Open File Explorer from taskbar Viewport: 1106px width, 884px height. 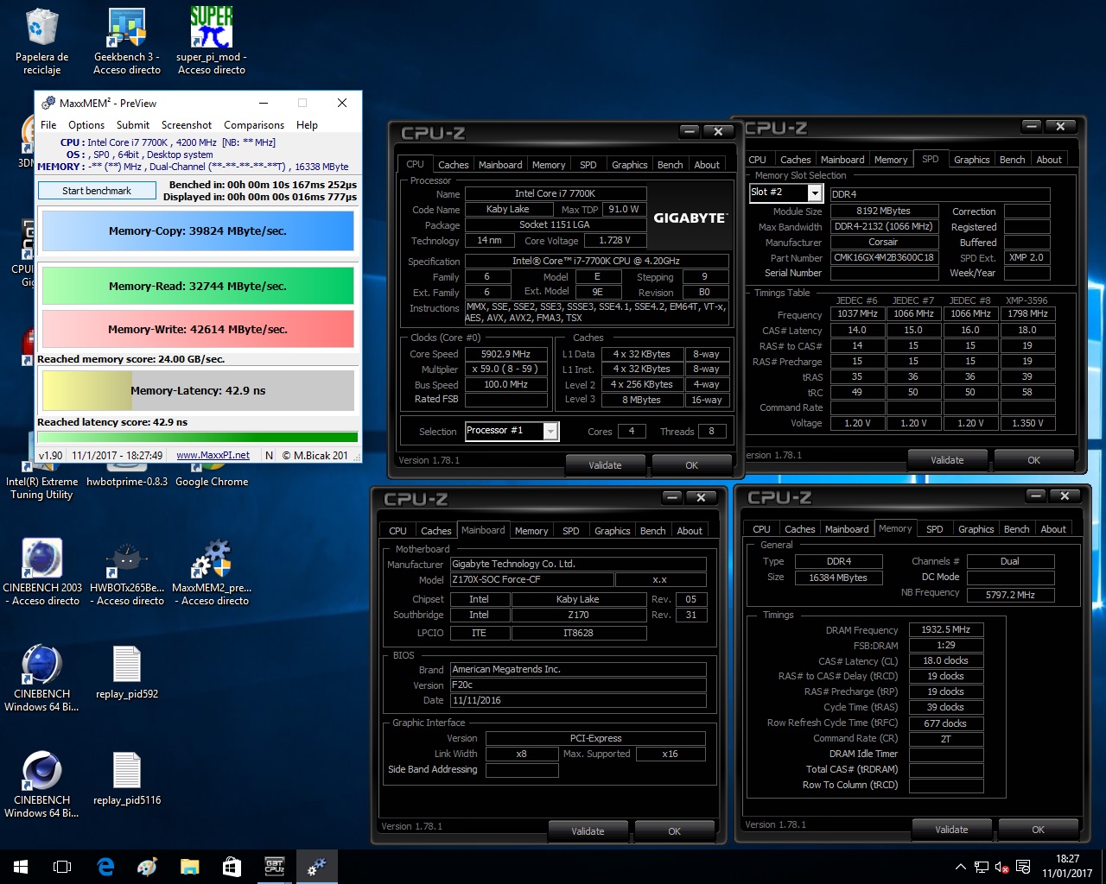(190, 867)
